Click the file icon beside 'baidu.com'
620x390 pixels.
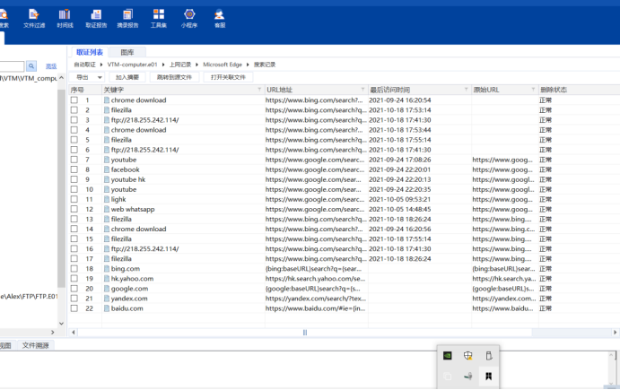click(x=107, y=308)
